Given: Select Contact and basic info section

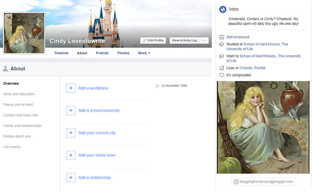Looking at the screenshot, I should (x=20, y=115).
